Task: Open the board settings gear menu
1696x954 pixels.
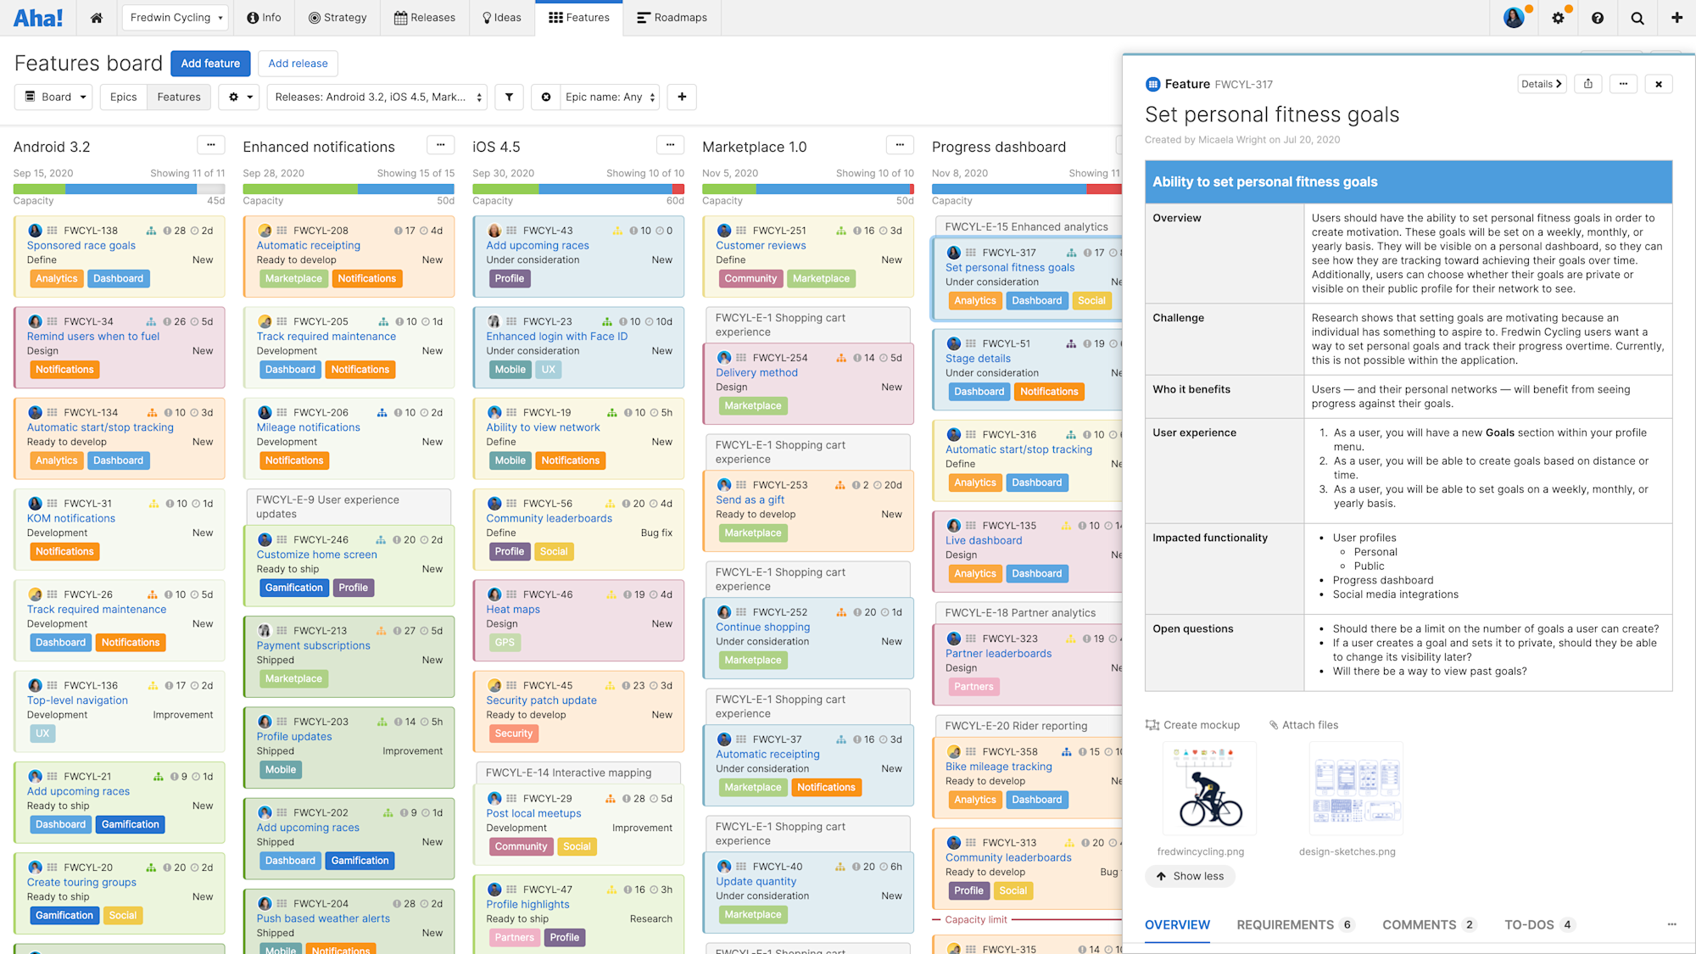Action: point(238,97)
